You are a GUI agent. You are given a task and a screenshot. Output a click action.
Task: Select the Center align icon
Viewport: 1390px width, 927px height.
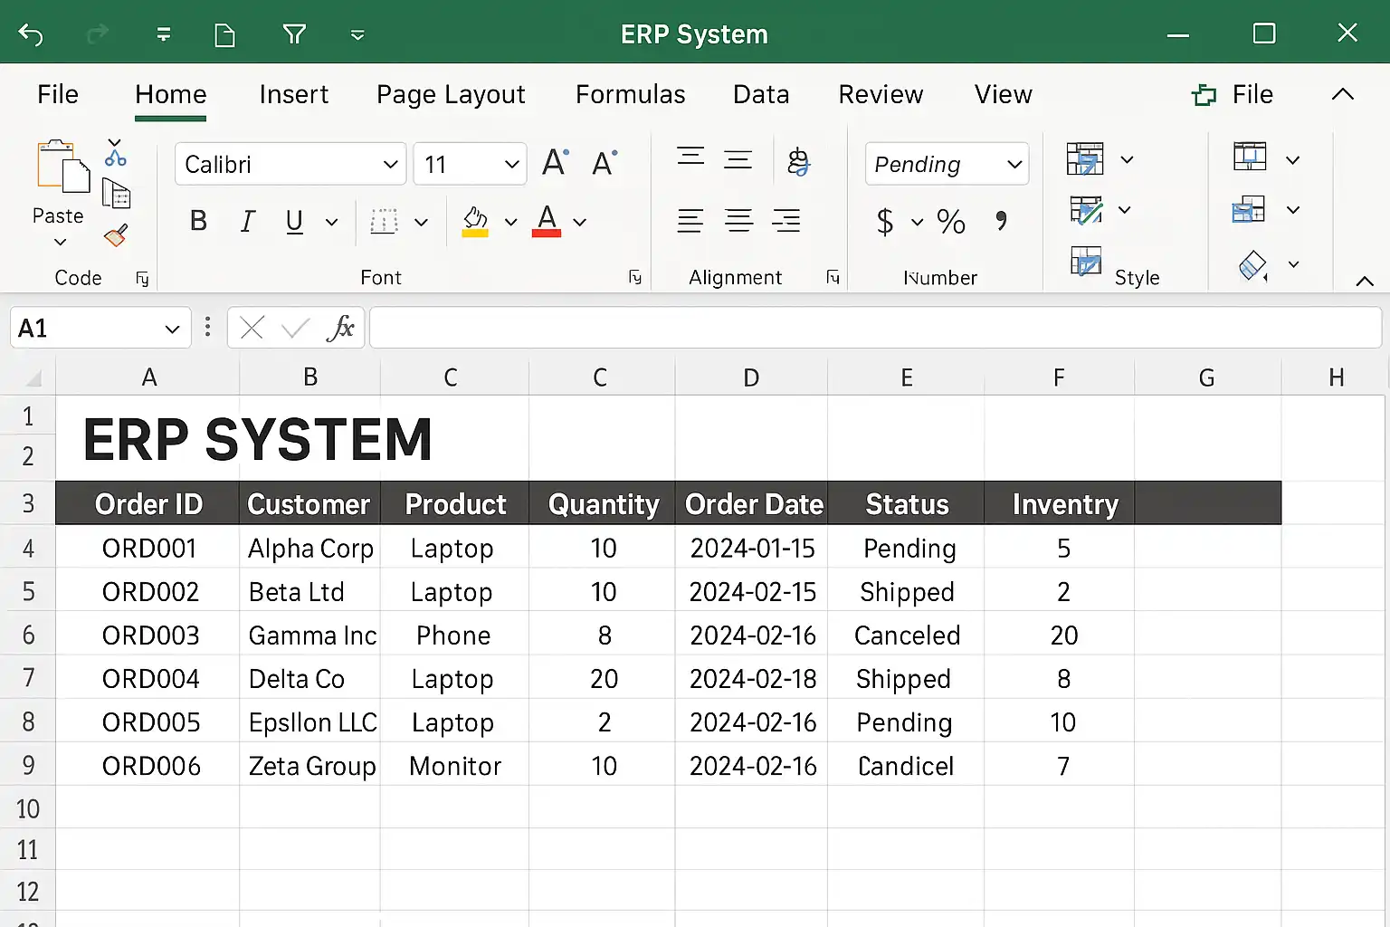[x=738, y=221]
